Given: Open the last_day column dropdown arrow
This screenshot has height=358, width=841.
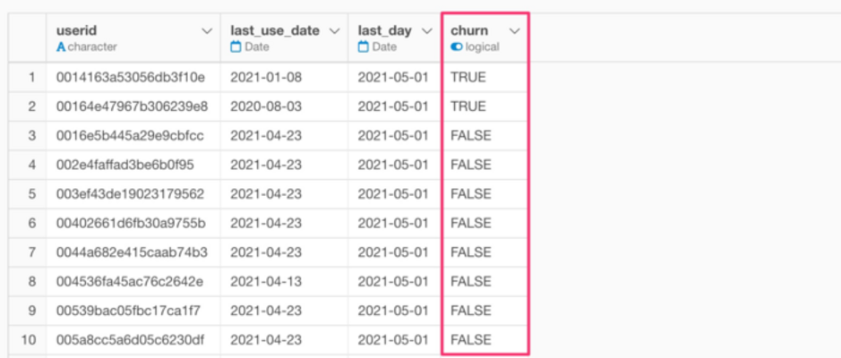Looking at the screenshot, I should (425, 30).
